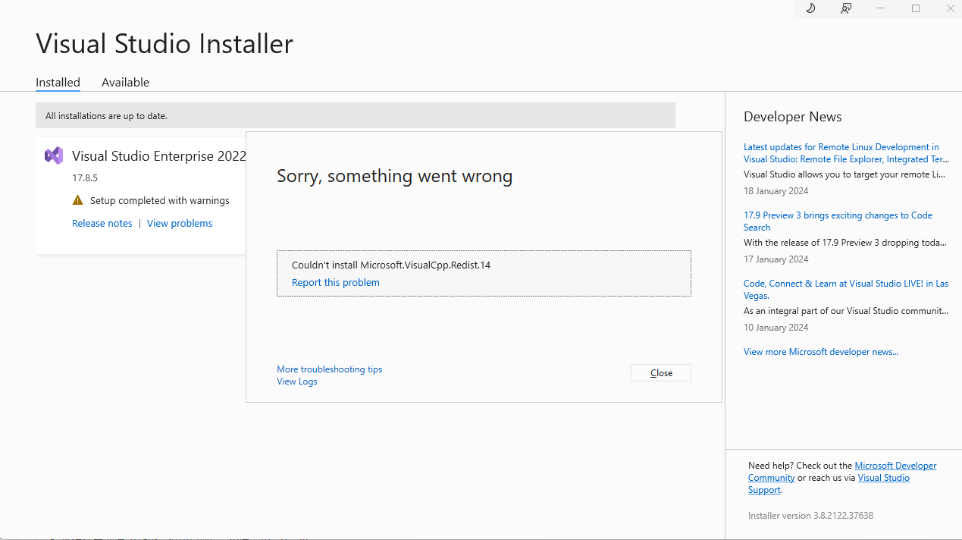
Task: Click the Close button in error dialog
Action: [661, 372]
